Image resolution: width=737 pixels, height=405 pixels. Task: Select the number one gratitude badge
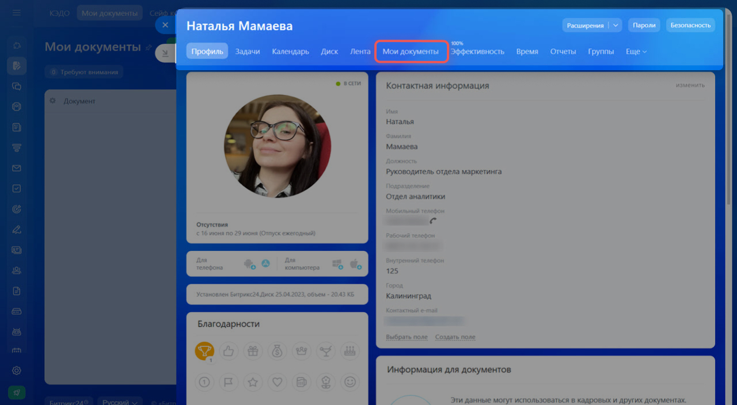[x=204, y=381]
